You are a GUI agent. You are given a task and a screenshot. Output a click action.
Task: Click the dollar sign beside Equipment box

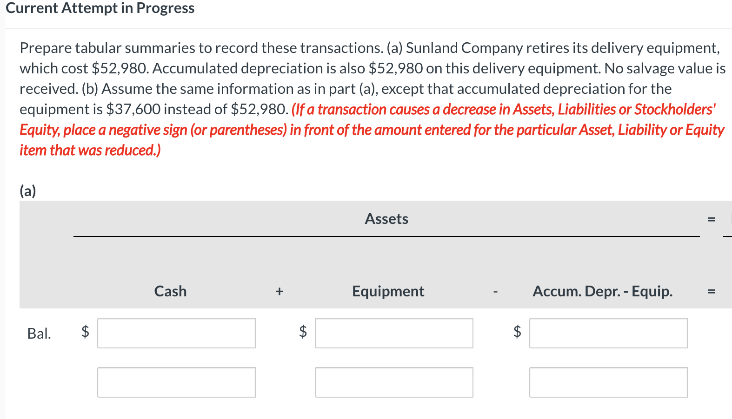(x=302, y=333)
